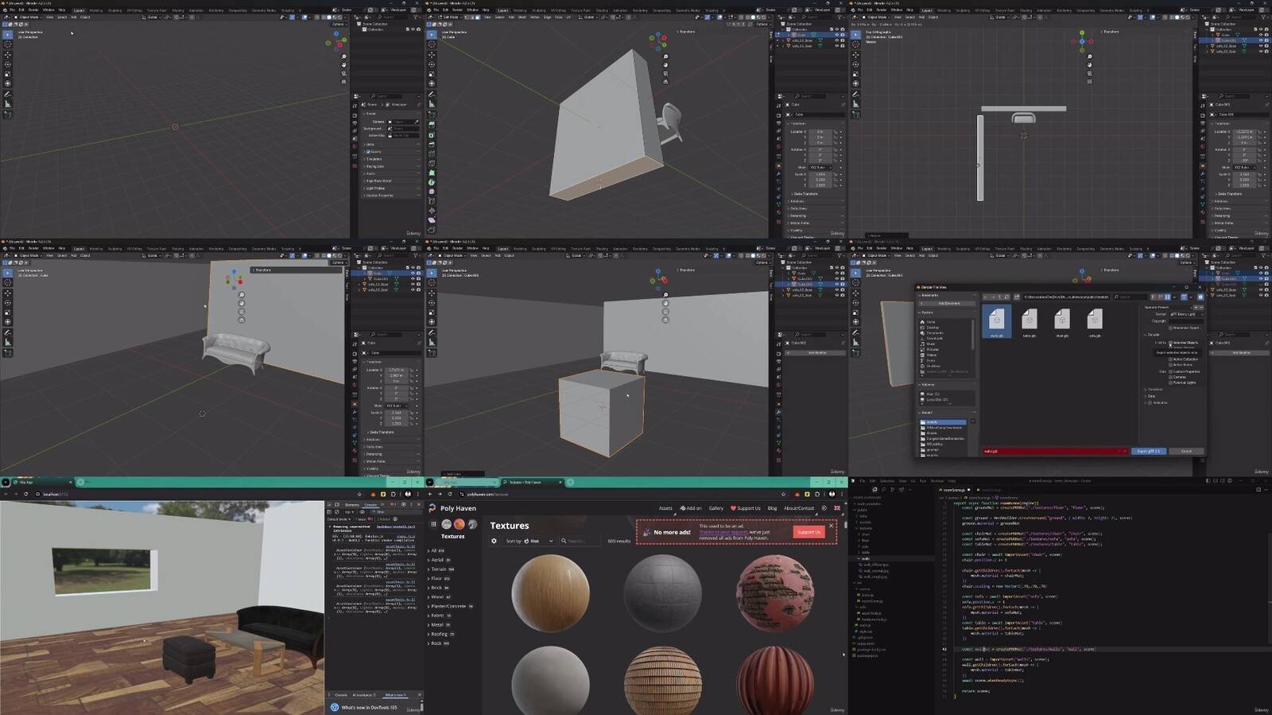Screen dimensions: 1272x715
Task: Open the Terminal menu in VS Code
Action: tap(937, 481)
